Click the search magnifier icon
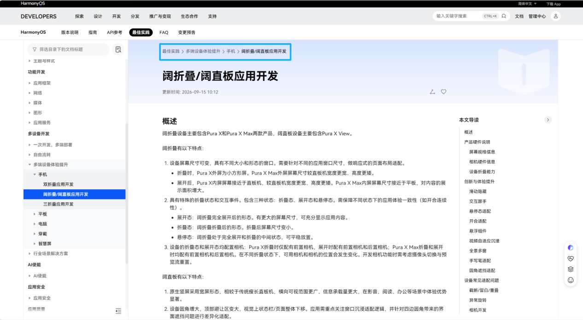The width and height of the screenshot is (583, 320). (x=504, y=16)
